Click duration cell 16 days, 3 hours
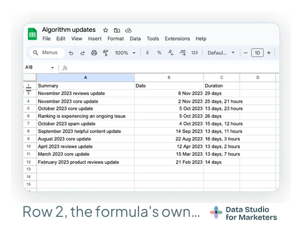This screenshot has width=302, height=233. [x=222, y=139]
